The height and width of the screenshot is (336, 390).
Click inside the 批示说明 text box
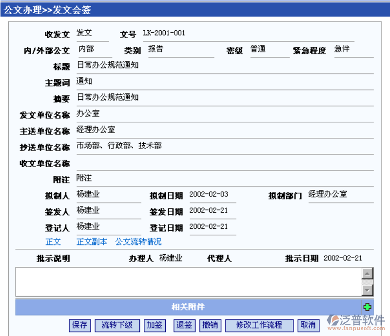[188, 281]
